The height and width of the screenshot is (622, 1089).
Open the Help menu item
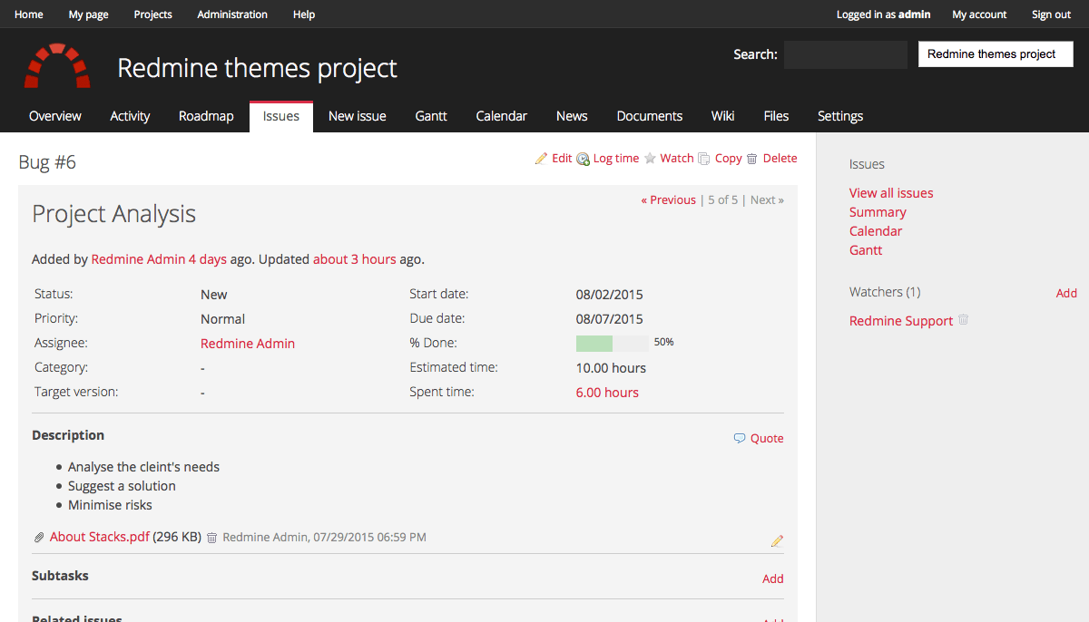pos(304,15)
